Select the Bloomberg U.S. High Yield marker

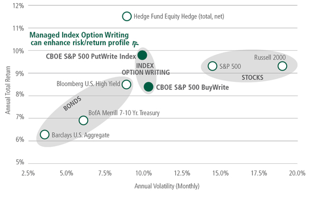[126, 85]
